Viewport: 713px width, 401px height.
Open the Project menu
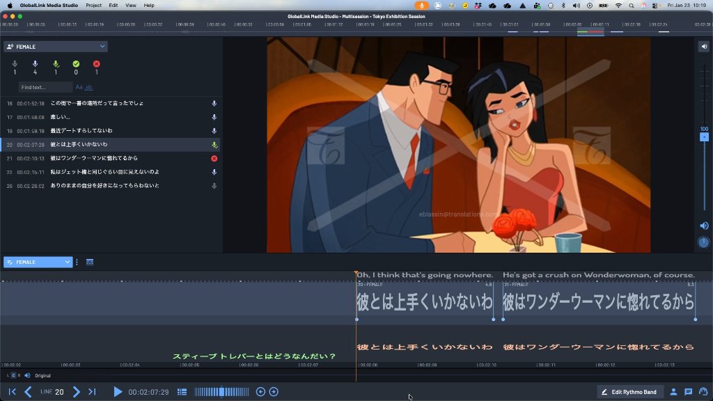coord(93,5)
